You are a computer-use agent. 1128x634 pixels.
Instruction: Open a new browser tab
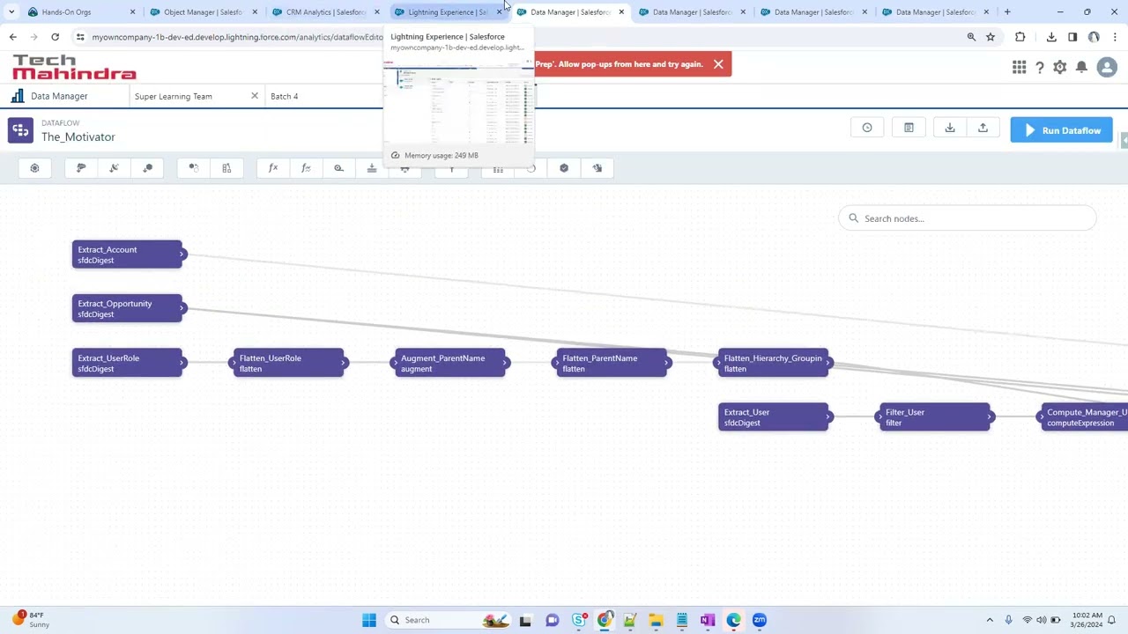point(1008,11)
